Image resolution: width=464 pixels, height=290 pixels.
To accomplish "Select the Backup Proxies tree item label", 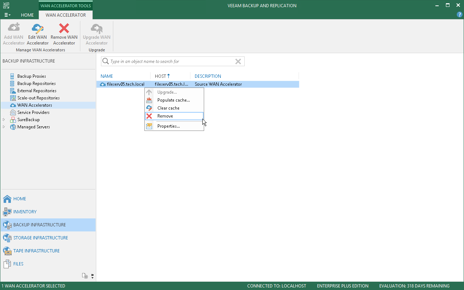I will point(31,76).
